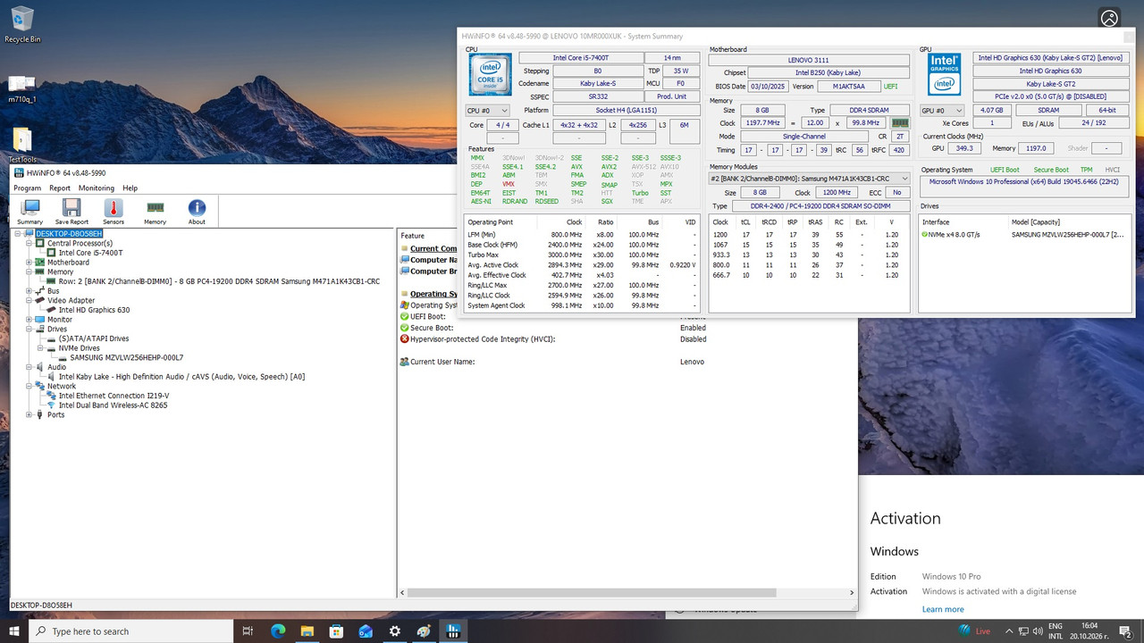Click the Intel Graphics logo in GPU section
Viewport: 1144px width, 643px height.
point(944,73)
